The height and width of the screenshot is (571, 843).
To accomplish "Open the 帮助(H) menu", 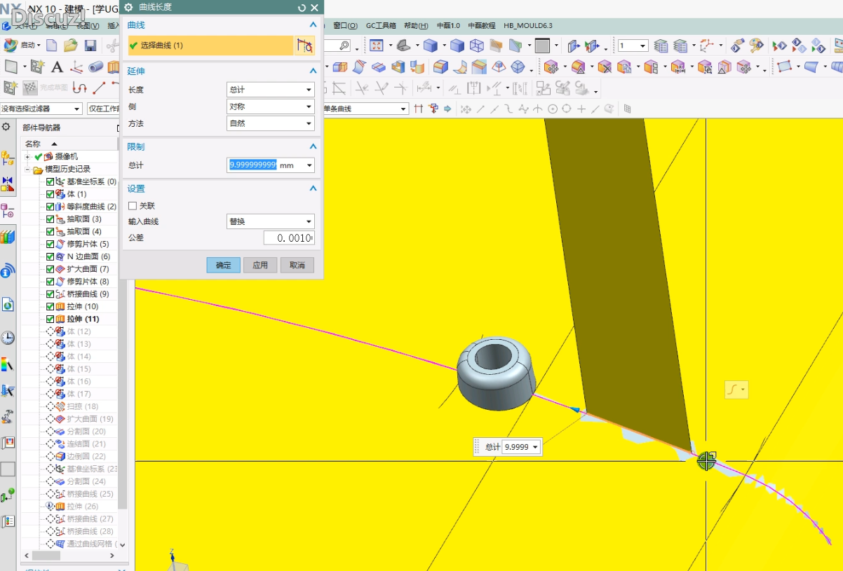I will coord(417,25).
